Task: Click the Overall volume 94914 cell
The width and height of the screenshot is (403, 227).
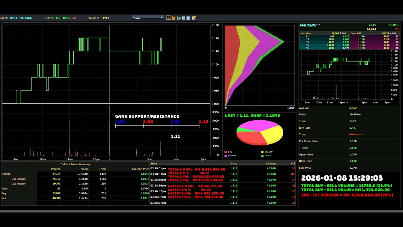Action: pyautogui.click(x=56, y=174)
